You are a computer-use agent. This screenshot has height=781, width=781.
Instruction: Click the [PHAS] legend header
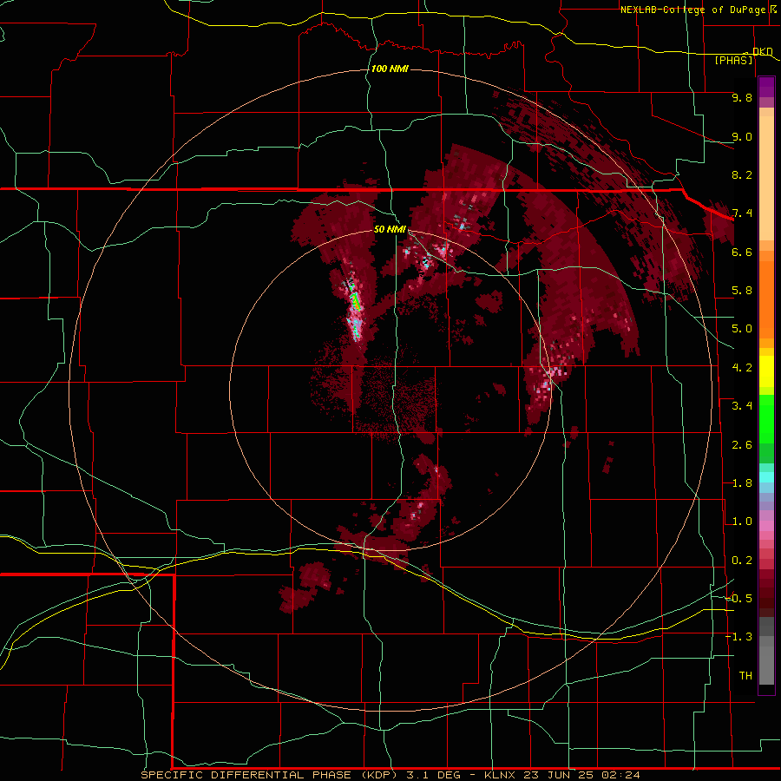click(x=733, y=61)
